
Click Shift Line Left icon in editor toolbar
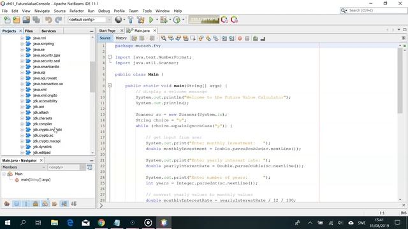(224, 38)
